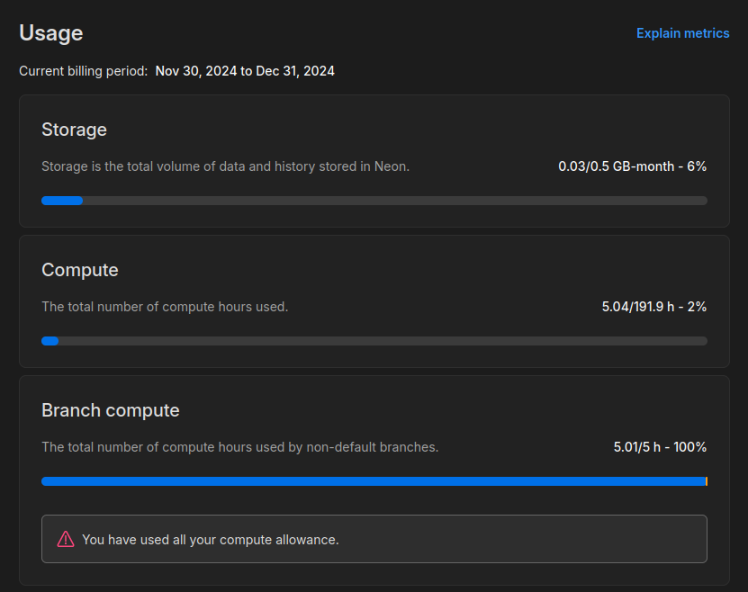Open the Explain metrics link
Screen dimensions: 748x592
pos(682,33)
